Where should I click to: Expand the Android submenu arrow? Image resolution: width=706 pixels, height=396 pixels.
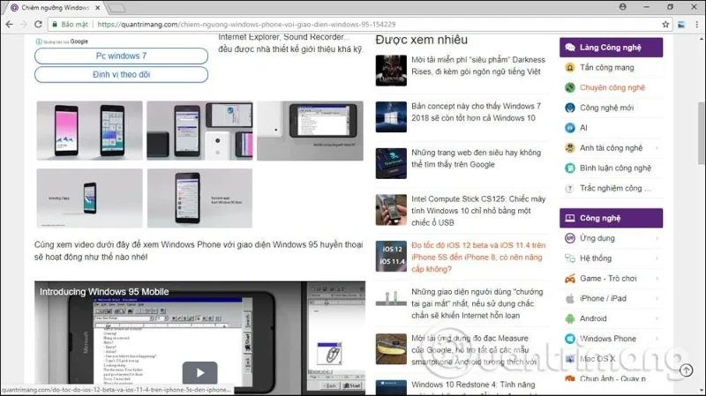(657, 318)
